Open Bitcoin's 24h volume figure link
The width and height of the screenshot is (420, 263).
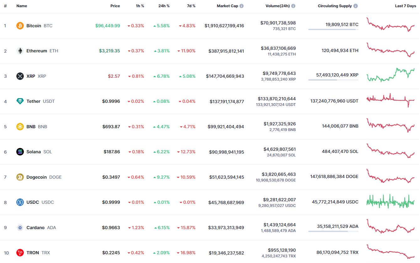point(278,23)
